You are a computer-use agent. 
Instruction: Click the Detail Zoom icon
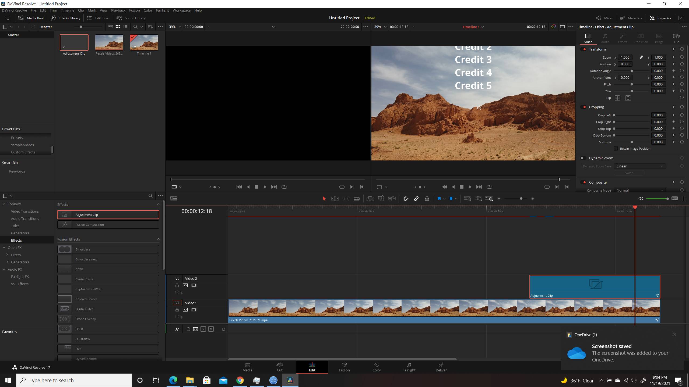479,199
